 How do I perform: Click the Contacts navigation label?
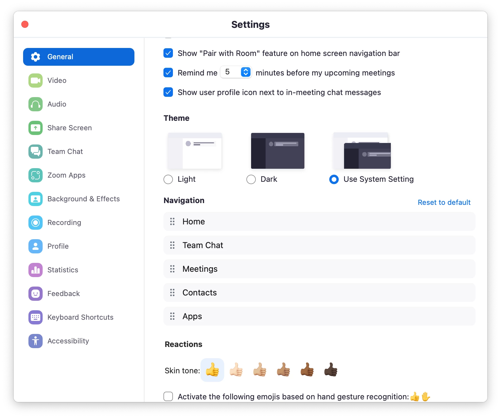point(200,292)
